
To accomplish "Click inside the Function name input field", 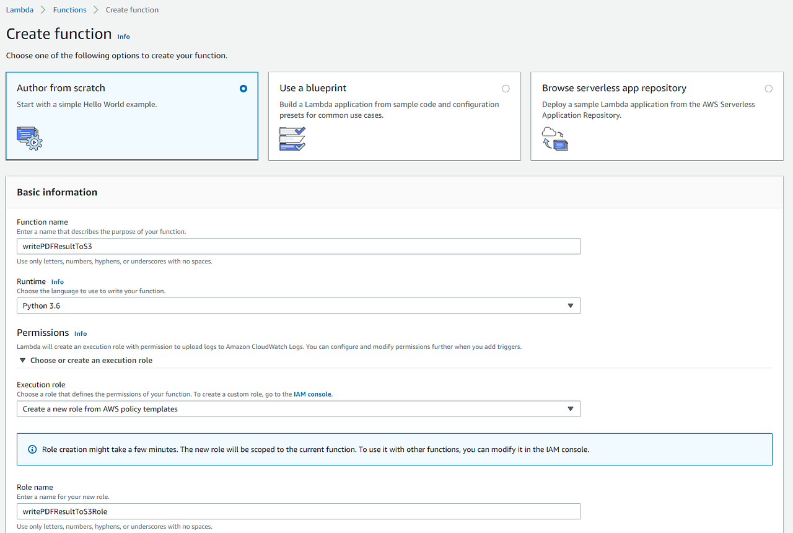I will tap(299, 246).
